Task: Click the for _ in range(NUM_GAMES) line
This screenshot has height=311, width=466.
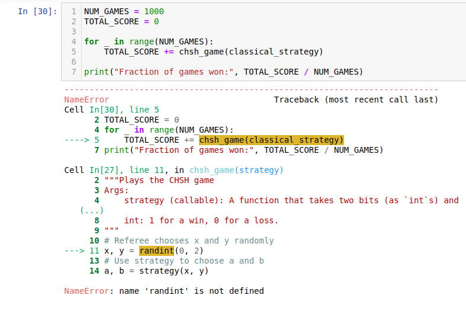Action: [x=149, y=41]
